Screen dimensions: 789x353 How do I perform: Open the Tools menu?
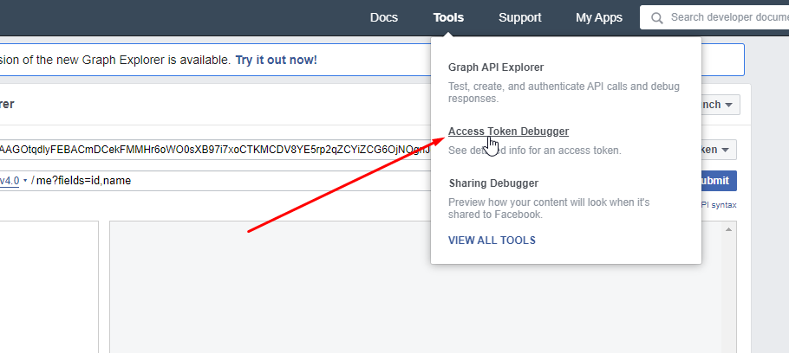(448, 17)
